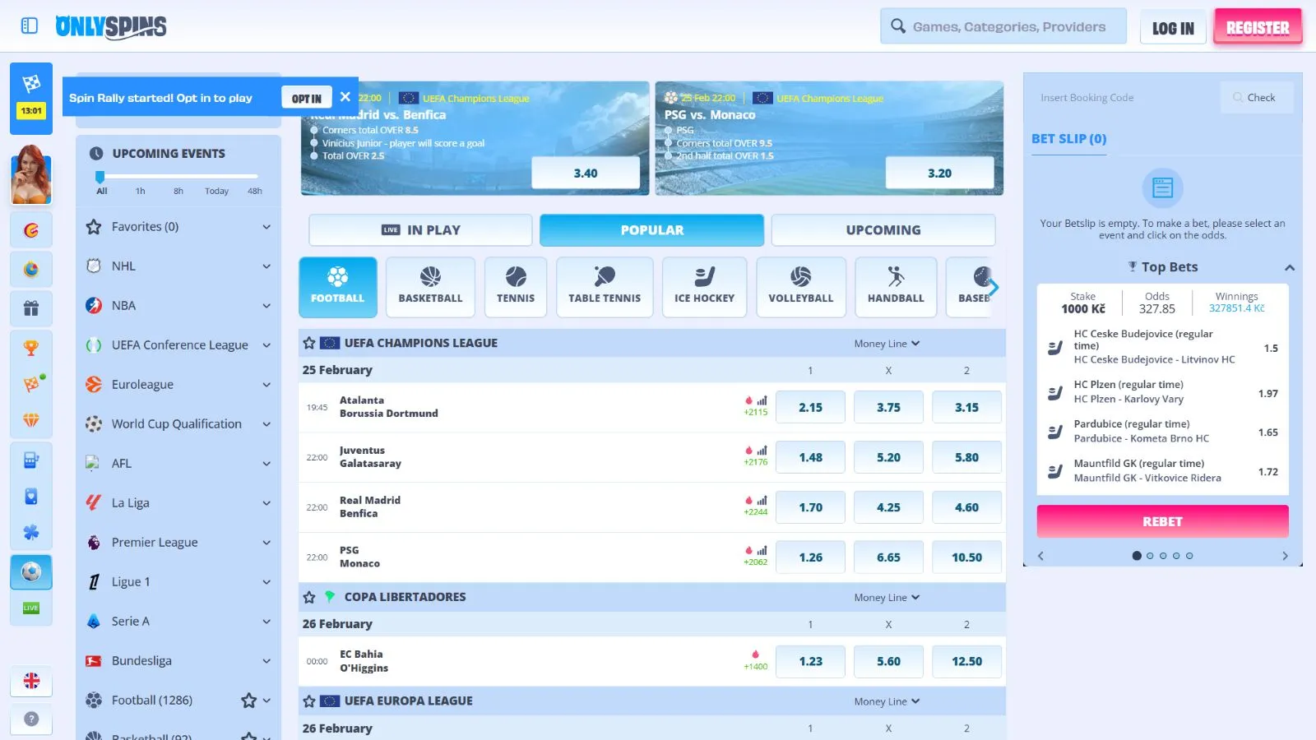
Task: Favorite the UEFA Champions League star
Action: tap(309, 343)
